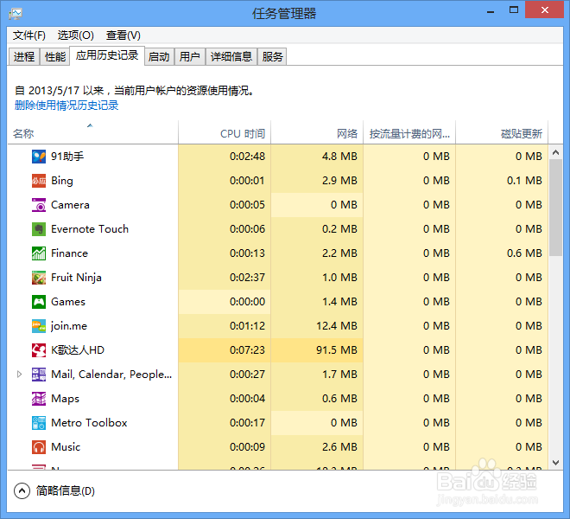The width and height of the screenshot is (570, 519).
Task: Select the 91助手 row name
Action: 67,157
